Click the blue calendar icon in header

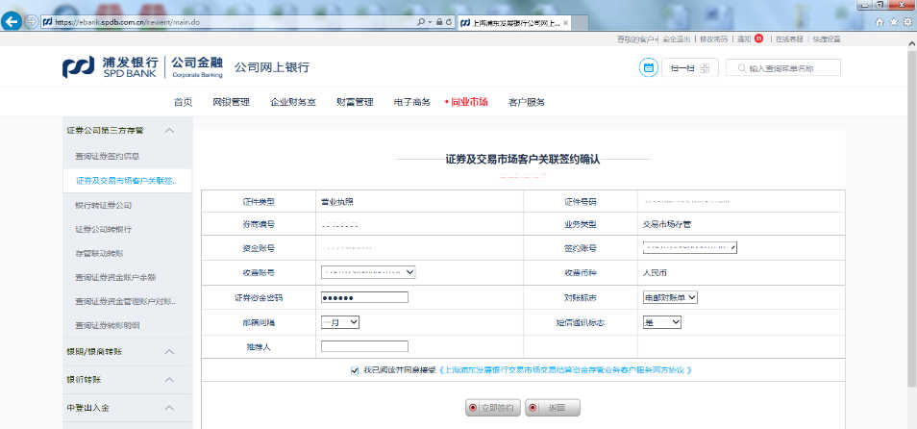649,67
